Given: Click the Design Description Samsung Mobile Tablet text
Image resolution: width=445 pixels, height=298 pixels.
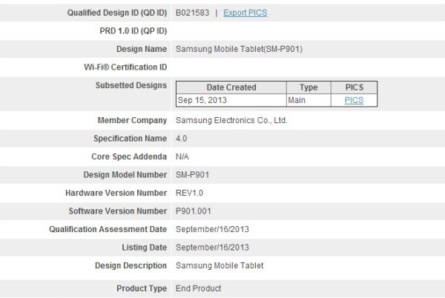Looking at the screenshot, I should [x=219, y=265].
